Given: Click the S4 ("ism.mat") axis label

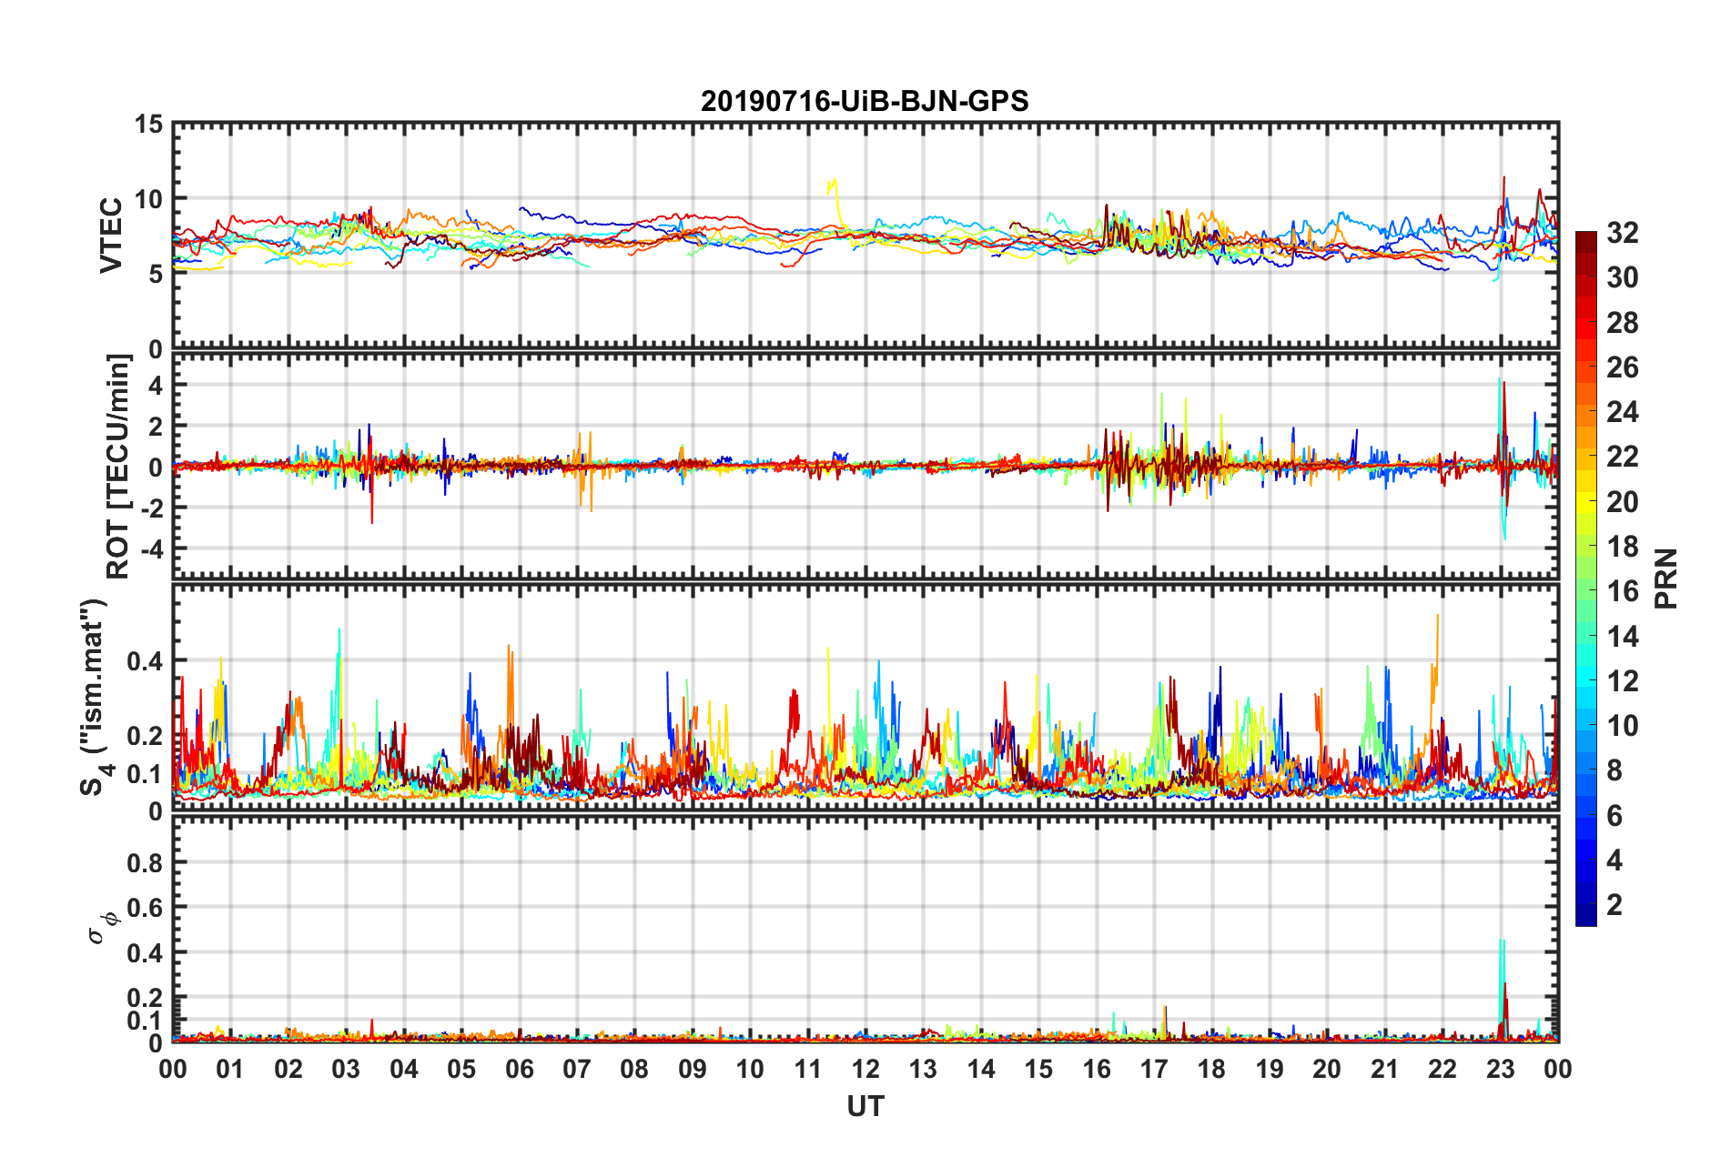Looking at the screenshot, I should click(96, 696).
